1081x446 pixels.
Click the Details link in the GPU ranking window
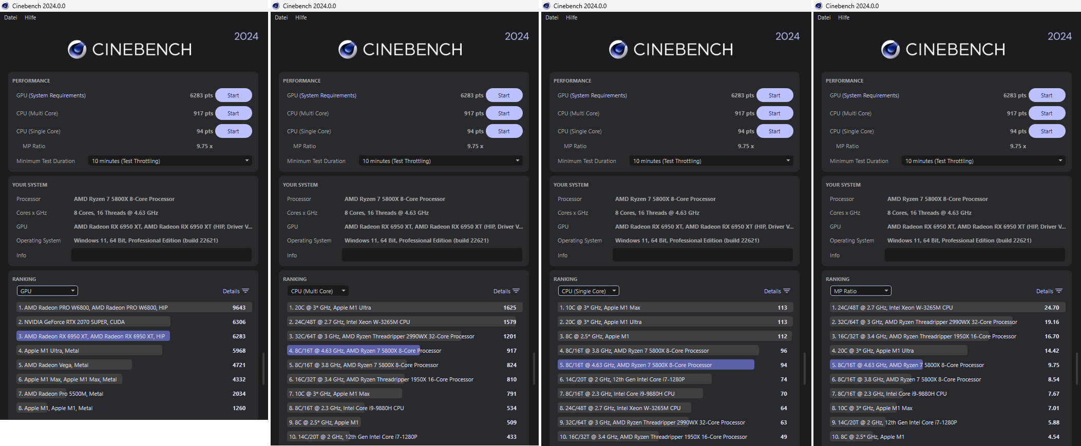point(231,291)
